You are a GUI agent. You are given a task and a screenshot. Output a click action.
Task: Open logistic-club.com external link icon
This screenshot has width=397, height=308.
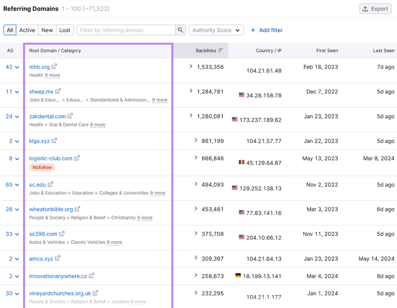pyautogui.click(x=77, y=158)
